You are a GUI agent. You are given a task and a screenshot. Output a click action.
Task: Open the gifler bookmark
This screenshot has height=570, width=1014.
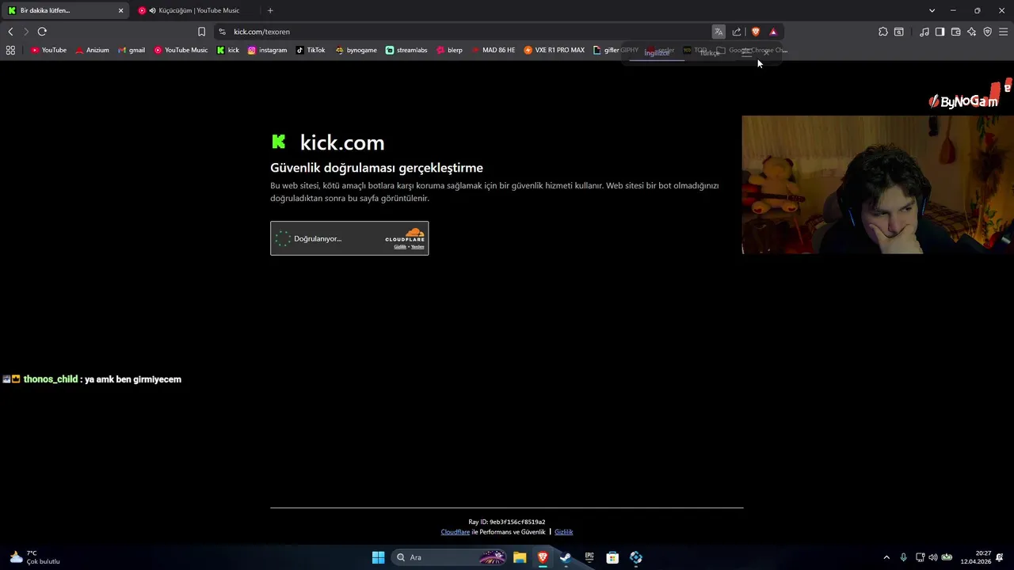pyautogui.click(x=606, y=50)
